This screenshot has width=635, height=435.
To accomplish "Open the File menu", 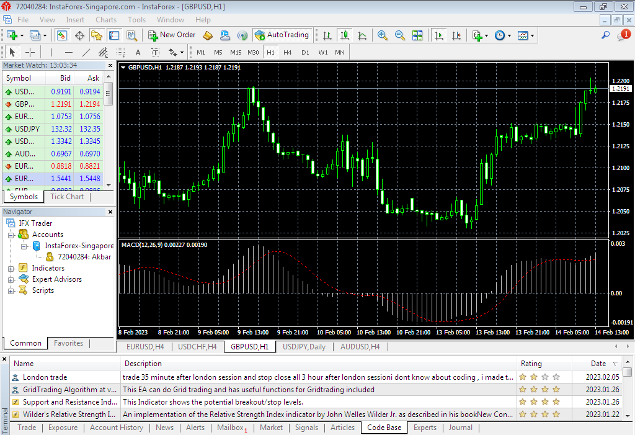I will point(23,20).
